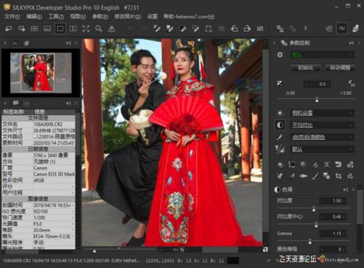
Task: Click the warning triangle icon in toolbar
Action: pyautogui.click(x=112, y=28)
